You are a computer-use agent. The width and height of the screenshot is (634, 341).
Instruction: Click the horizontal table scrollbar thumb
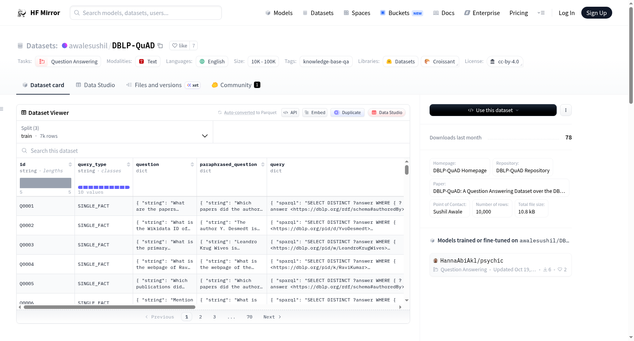(x=109, y=307)
